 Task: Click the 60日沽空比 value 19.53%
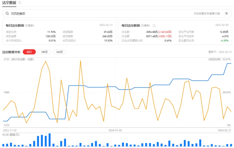click(x=108, y=41)
